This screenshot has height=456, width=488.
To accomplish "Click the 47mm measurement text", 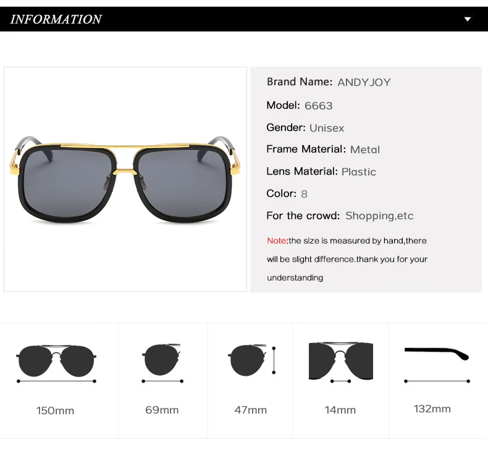I will point(251,410).
